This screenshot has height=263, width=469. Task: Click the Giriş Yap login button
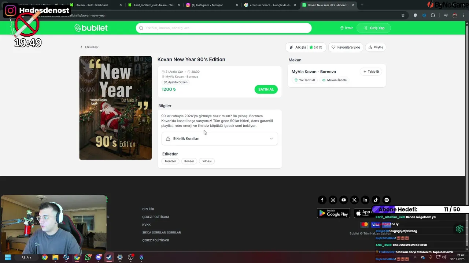click(374, 28)
